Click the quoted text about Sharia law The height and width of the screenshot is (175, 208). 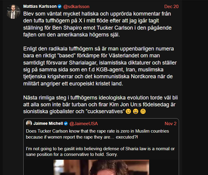coord(100,151)
